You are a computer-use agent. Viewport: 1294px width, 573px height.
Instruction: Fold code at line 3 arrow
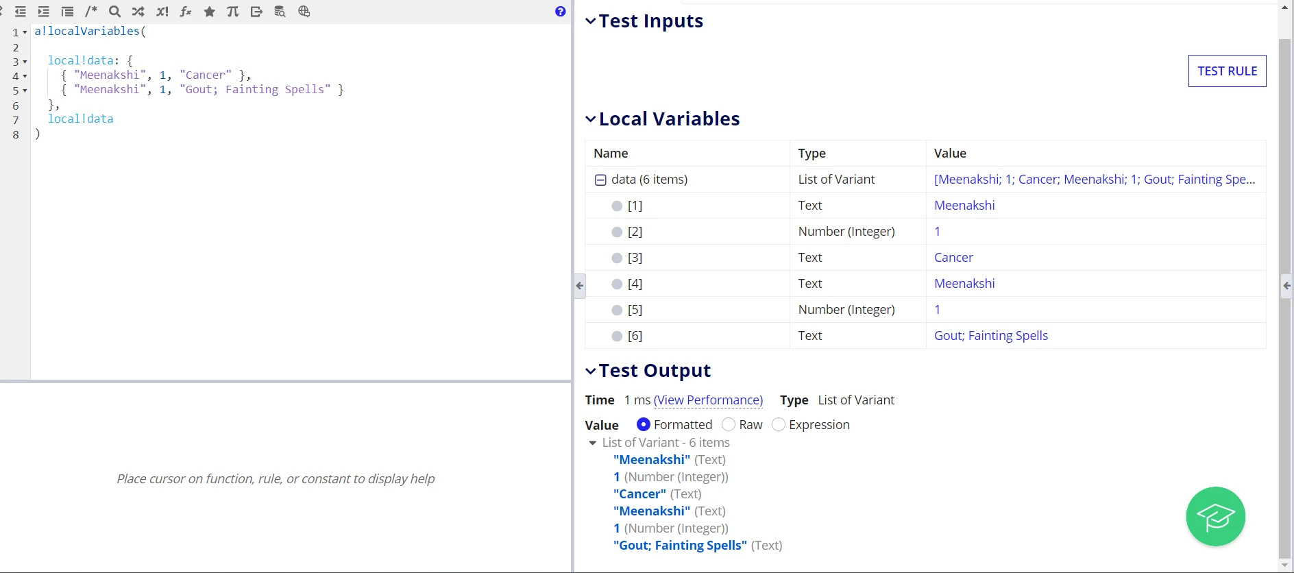[25, 62]
